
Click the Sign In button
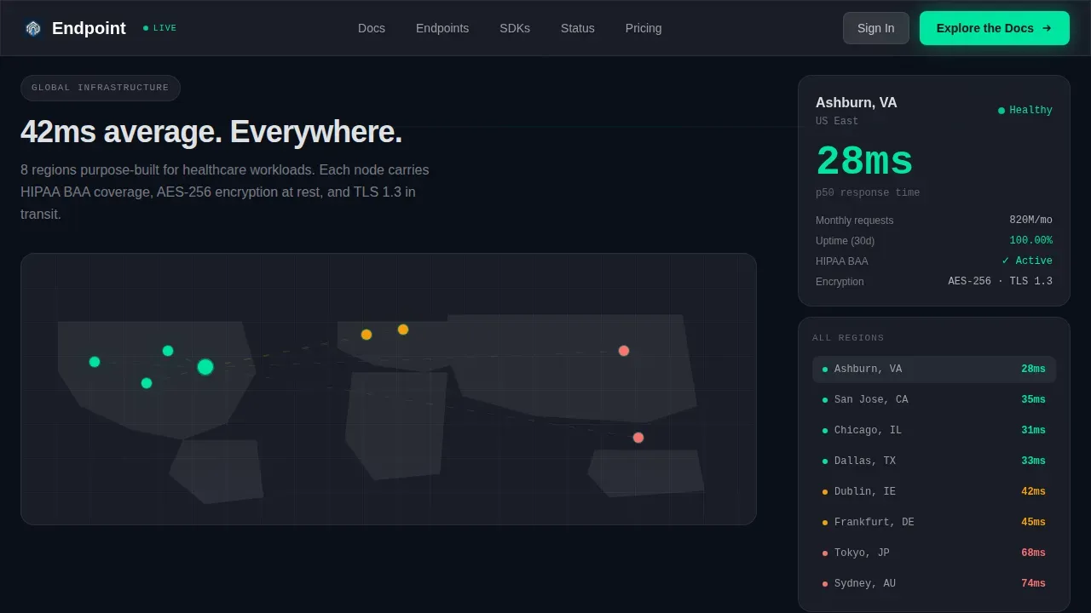(x=876, y=28)
